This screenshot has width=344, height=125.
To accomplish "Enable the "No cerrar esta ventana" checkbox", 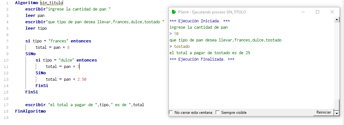I will (171, 113).
